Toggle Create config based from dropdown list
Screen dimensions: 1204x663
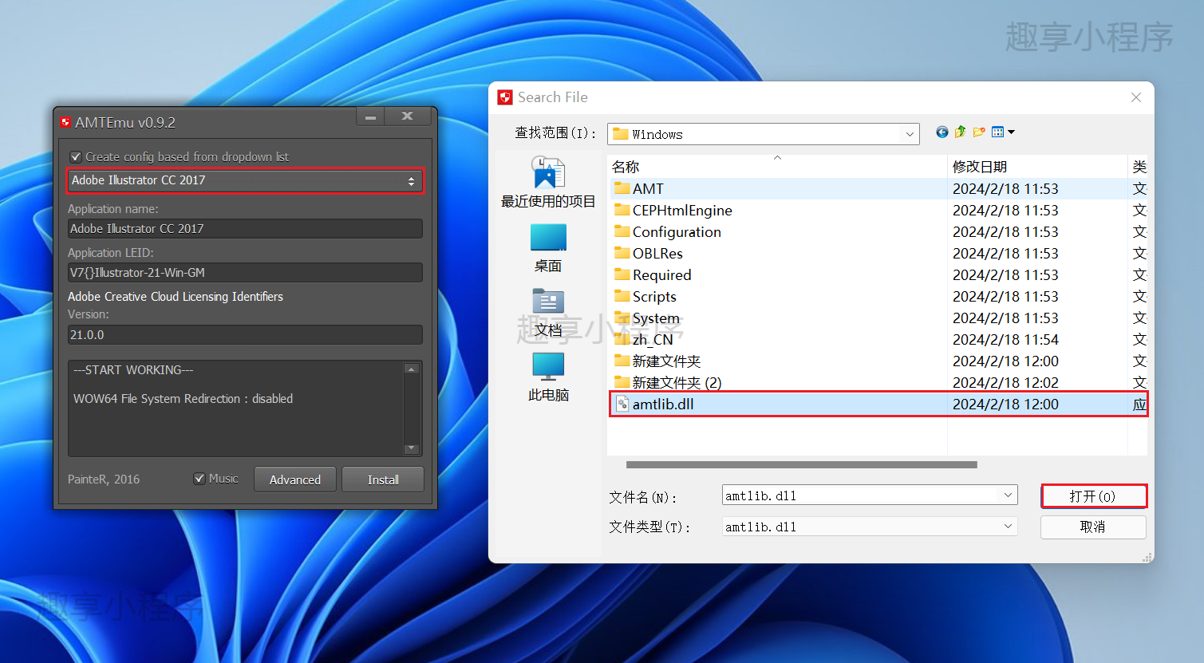(76, 157)
